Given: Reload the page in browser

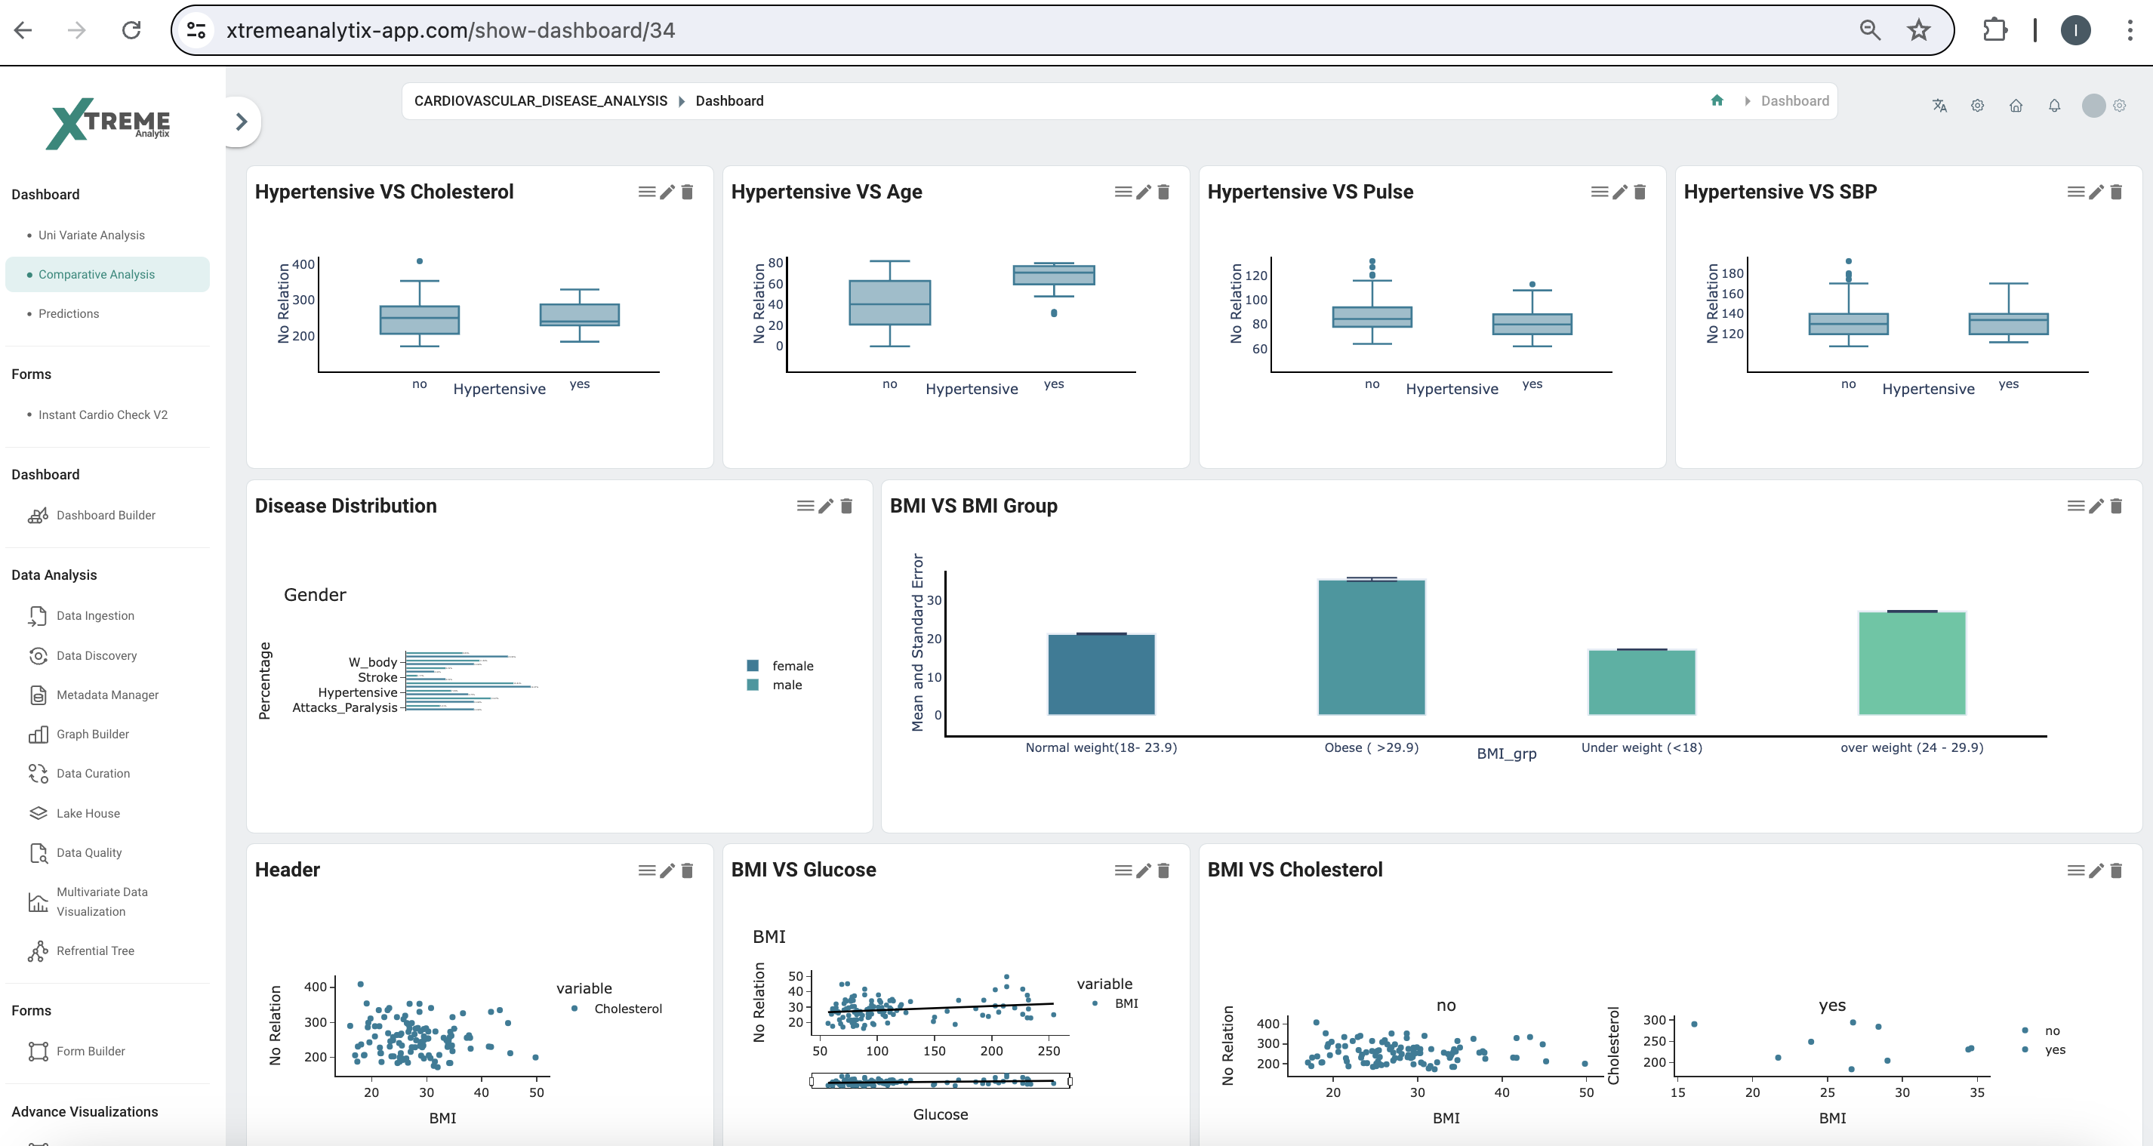Looking at the screenshot, I should [x=131, y=30].
